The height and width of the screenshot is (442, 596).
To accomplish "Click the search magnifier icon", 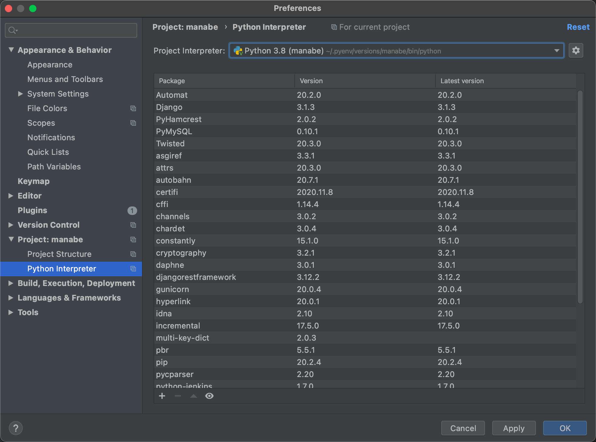I will click(13, 30).
